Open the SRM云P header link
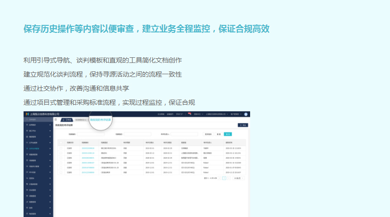The image size is (390, 217). (x=179, y=114)
